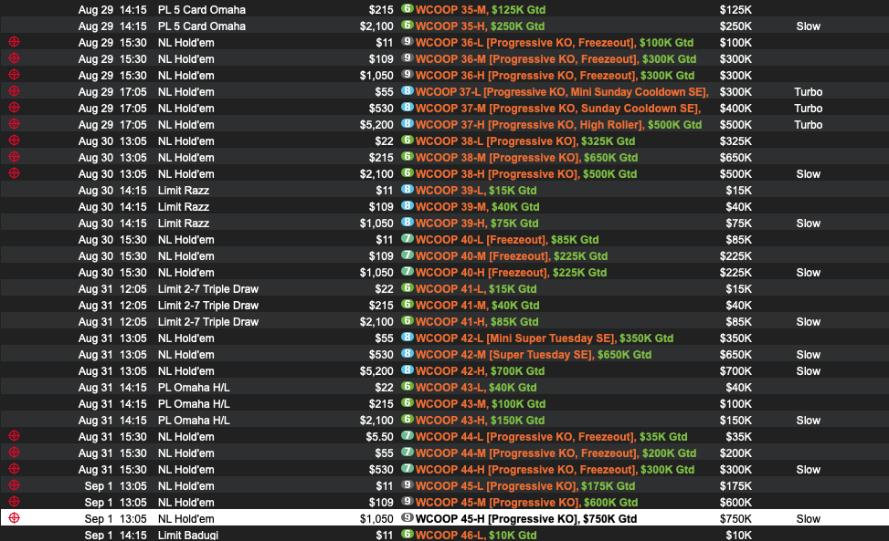Image resolution: width=889 pixels, height=541 pixels.
Task: Click the target icon for WCOOP 44-L row
Action: tap(15, 436)
